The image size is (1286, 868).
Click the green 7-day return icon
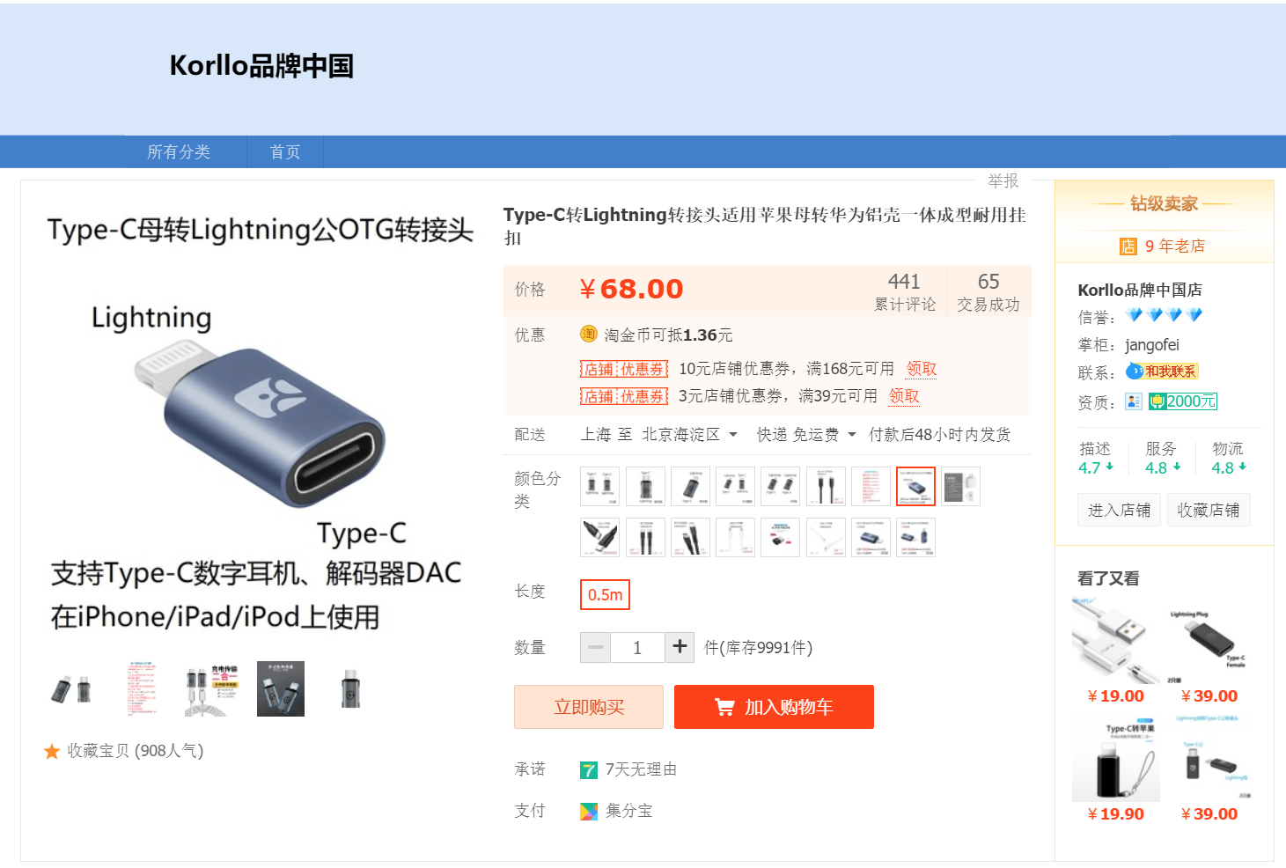point(589,770)
